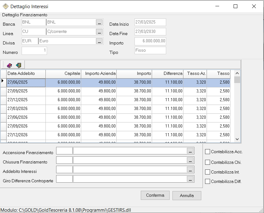Click the Data Addebito column header
The height and width of the screenshot is (213, 264).
pos(26,74)
